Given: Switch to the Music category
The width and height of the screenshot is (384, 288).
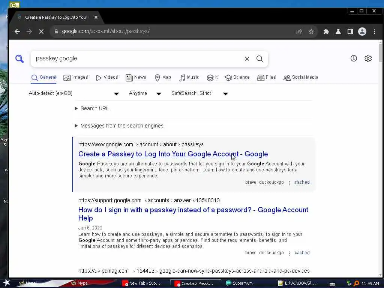Looking at the screenshot, I should coord(189,77).
